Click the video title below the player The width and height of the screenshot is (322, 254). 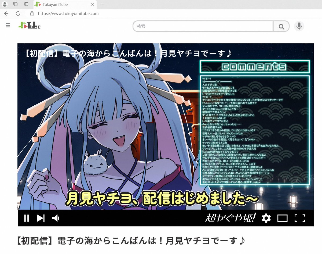[131, 241]
